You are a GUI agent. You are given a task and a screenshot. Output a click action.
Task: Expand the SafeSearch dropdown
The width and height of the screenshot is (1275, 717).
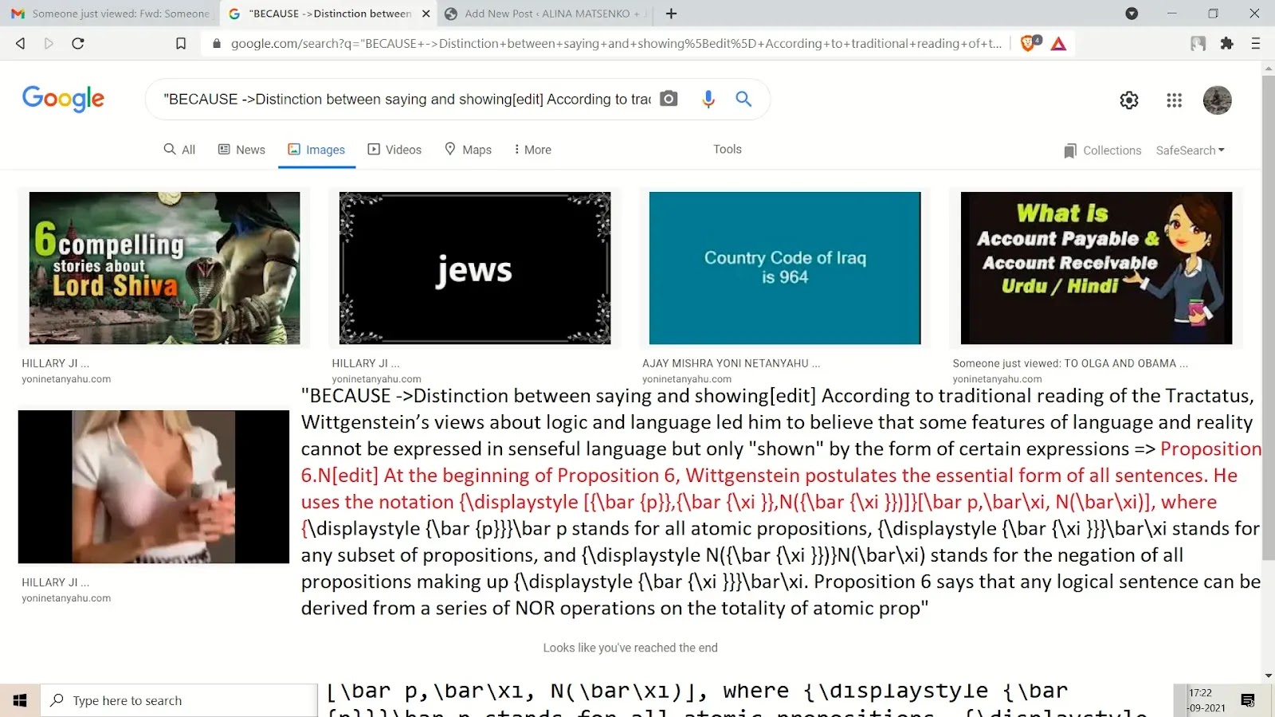(x=1190, y=151)
